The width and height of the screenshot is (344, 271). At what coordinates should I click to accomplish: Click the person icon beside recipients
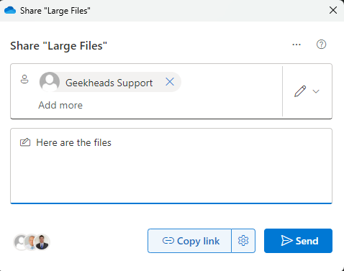coord(24,79)
